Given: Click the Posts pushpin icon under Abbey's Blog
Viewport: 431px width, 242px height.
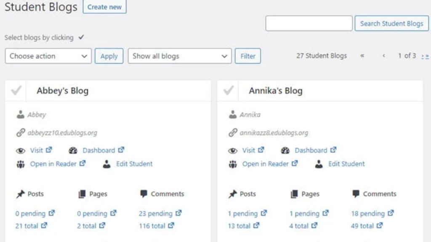Looking at the screenshot, I should coord(19,194).
